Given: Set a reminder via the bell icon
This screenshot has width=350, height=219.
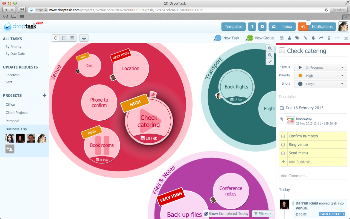Looking at the screenshot, I should (x=313, y=38).
